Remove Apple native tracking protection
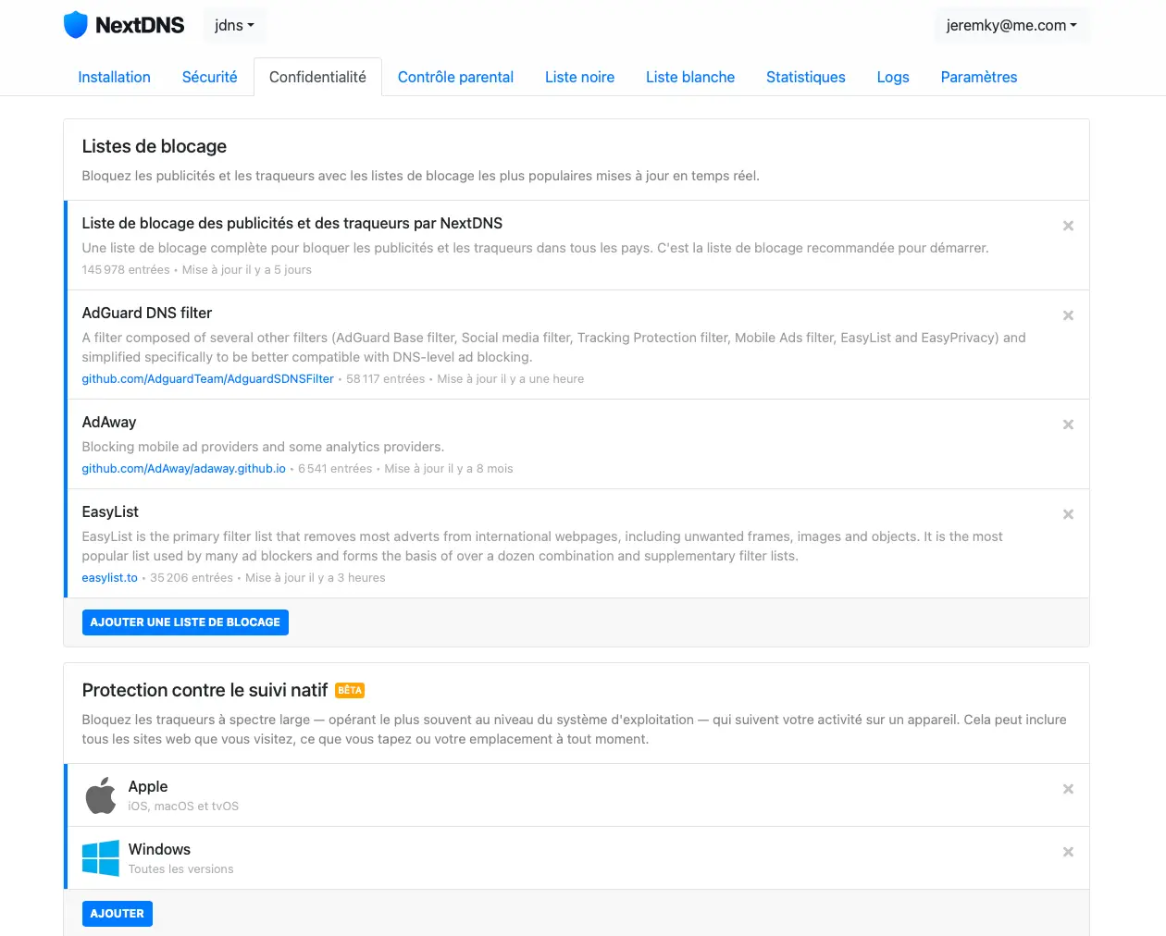1166x936 pixels. click(x=1068, y=789)
